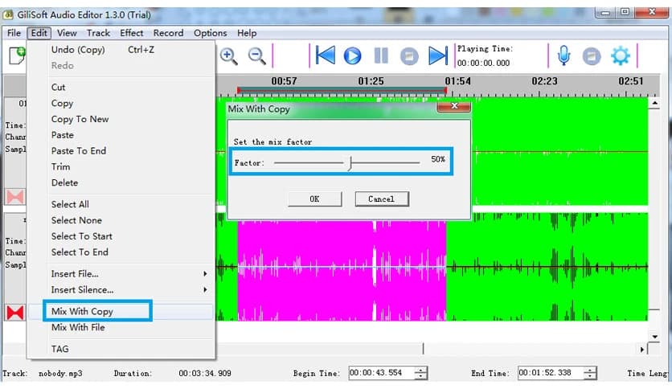
Task: Click the mix Factor slider handle
Action: 350,163
